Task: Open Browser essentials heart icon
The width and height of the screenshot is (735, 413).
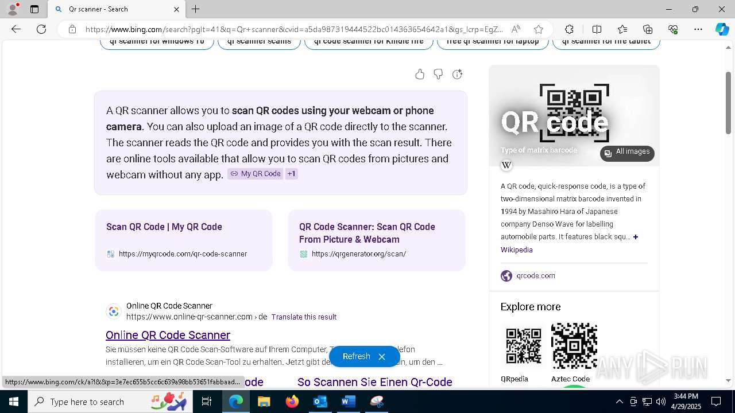Action: (x=673, y=29)
